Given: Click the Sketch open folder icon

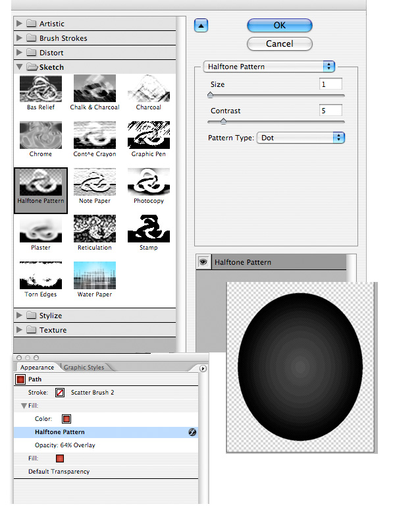Looking at the screenshot, I should [32, 67].
